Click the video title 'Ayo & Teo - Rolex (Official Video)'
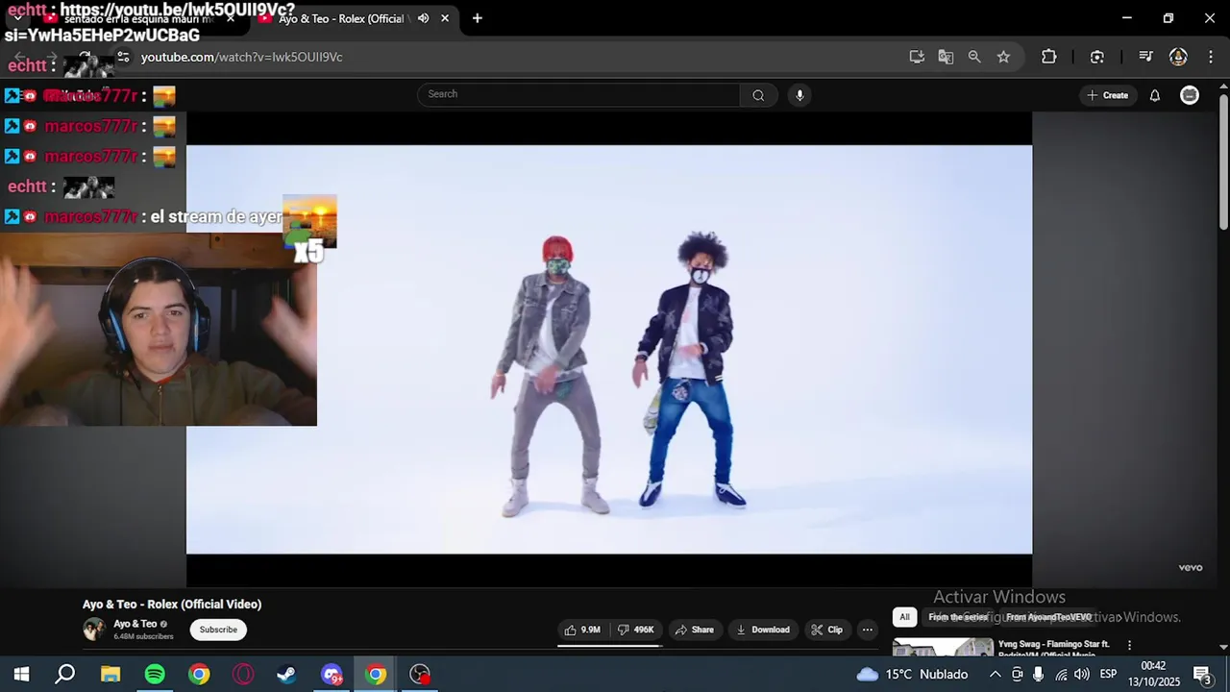This screenshot has height=692, width=1230. click(x=172, y=605)
